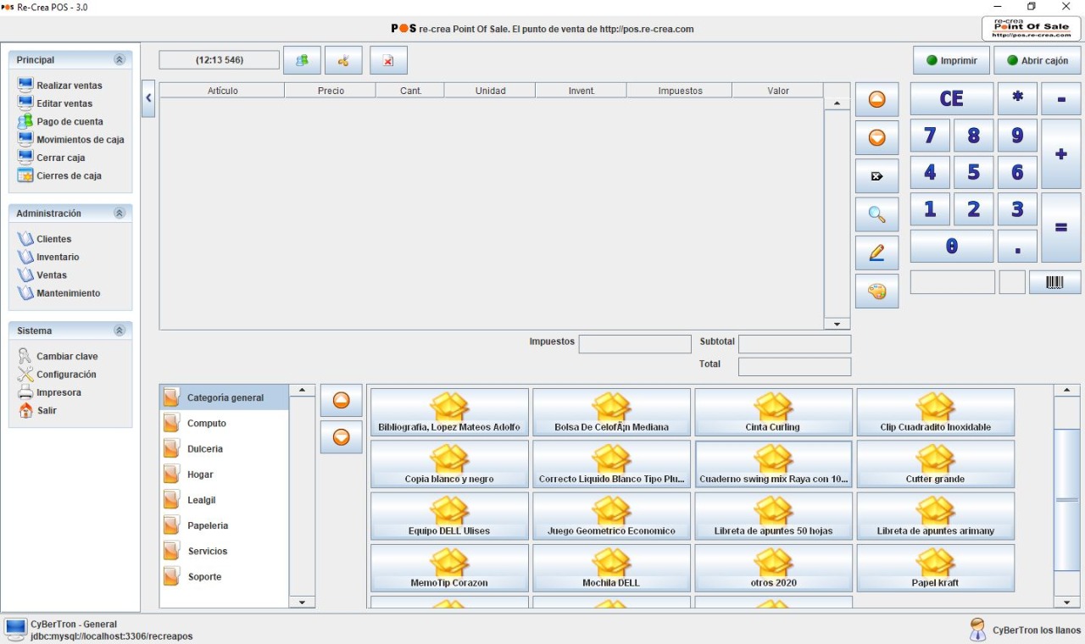Click the magnifying glass search icon
1085x644 pixels.
[x=876, y=215]
